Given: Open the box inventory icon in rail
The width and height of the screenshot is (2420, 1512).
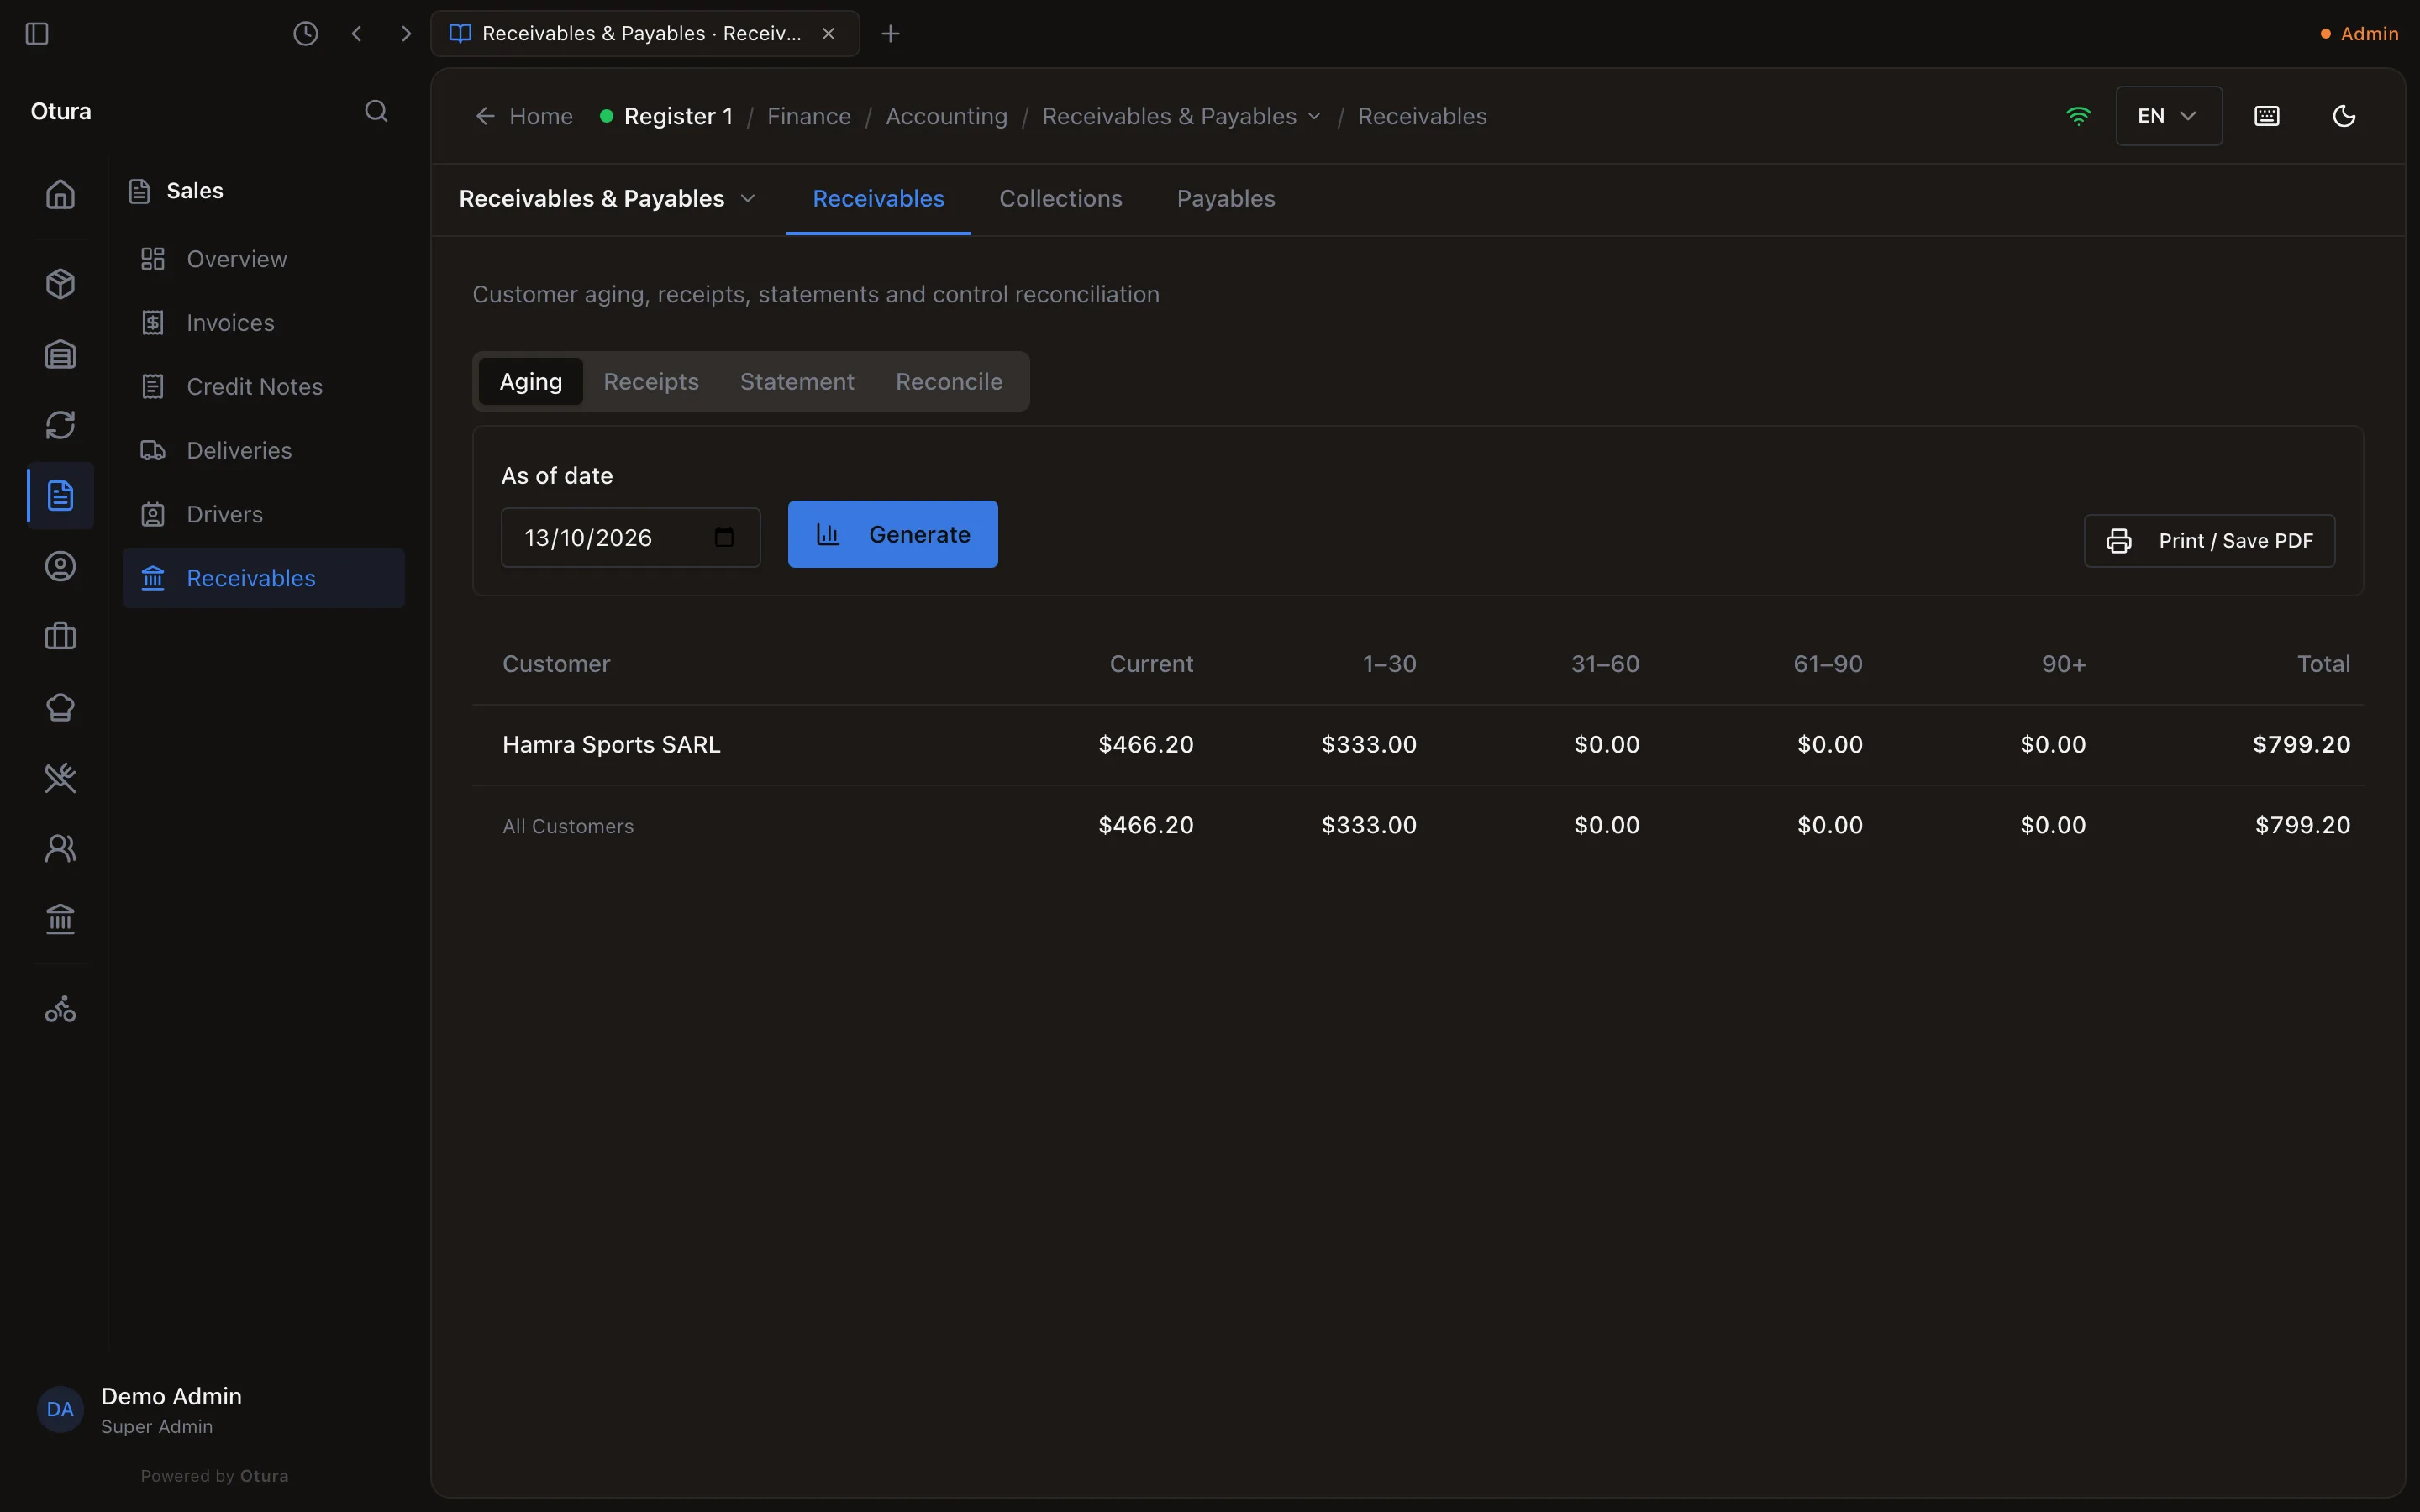Looking at the screenshot, I should tap(60, 284).
